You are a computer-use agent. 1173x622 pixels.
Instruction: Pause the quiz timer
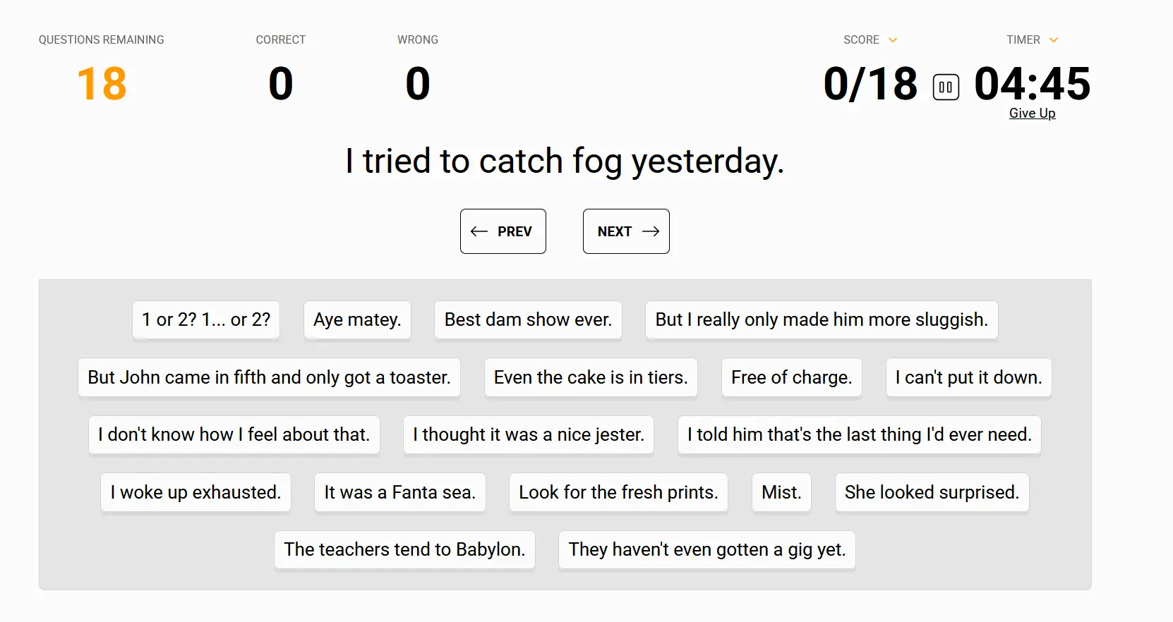(x=946, y=87)
